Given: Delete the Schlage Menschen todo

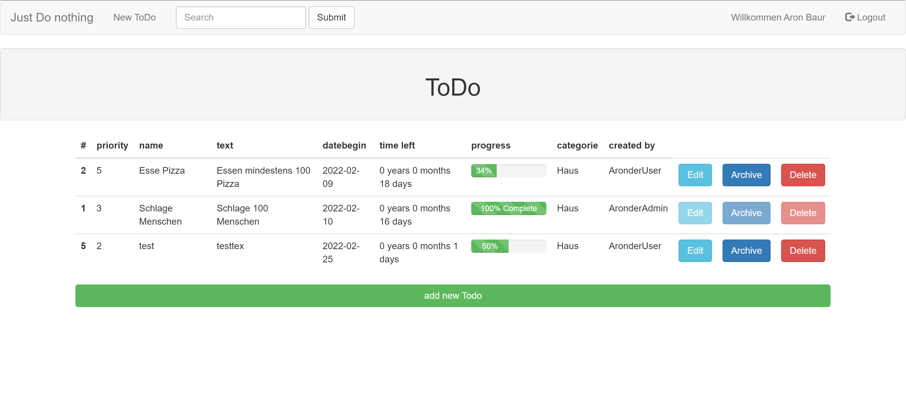Looking at the screenshot, I should pyautogui.click(x=803, y=213).
